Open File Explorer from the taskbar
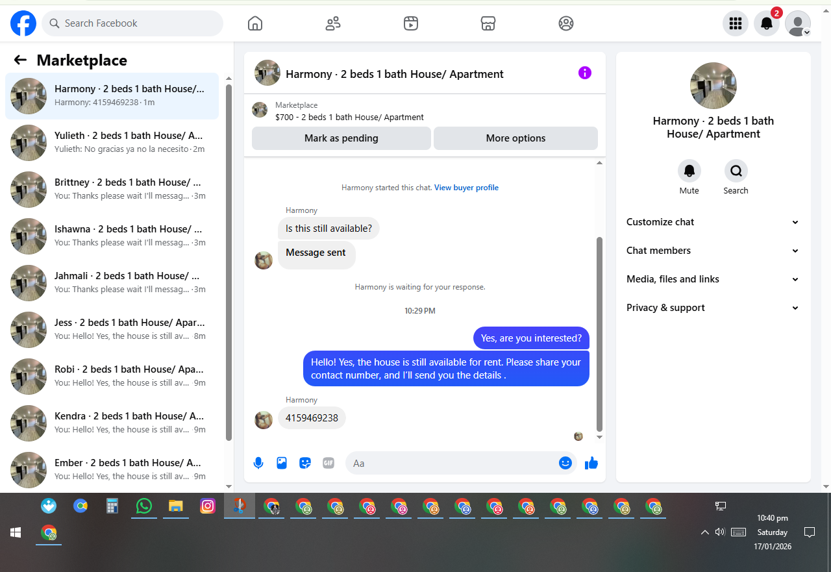 [175, 506]
